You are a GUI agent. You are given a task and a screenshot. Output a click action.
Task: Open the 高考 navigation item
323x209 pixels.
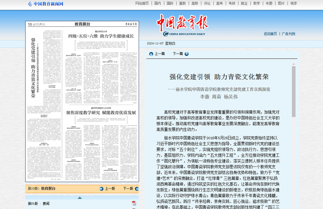pos(220,3)
